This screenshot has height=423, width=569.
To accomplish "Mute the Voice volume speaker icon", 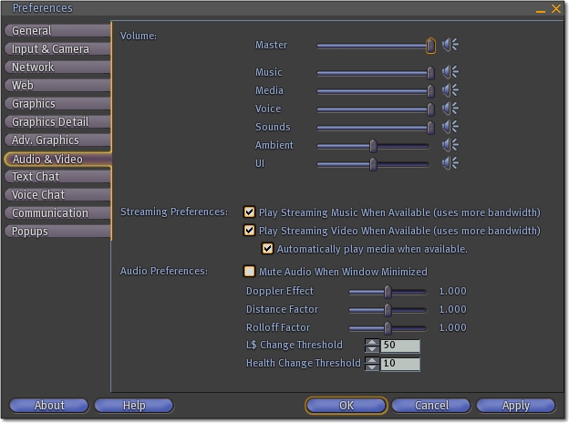I will [450, 108].
